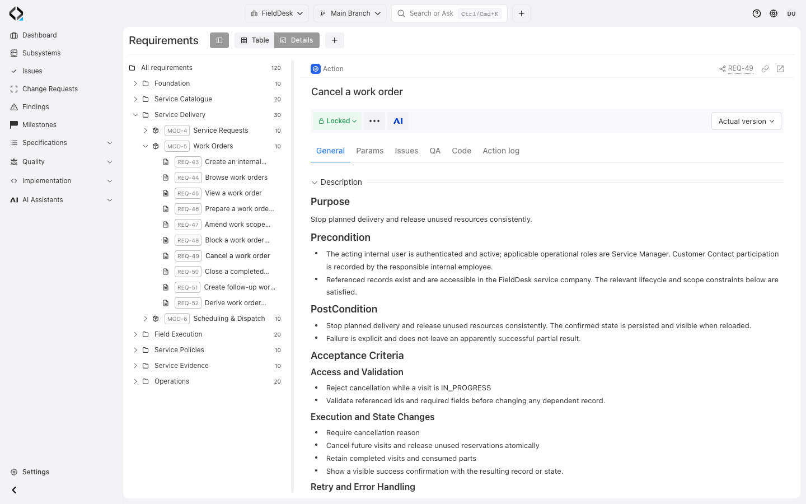Collapse the Description section
This screenshot has height=504, width=806.
(x=315, y=183)
